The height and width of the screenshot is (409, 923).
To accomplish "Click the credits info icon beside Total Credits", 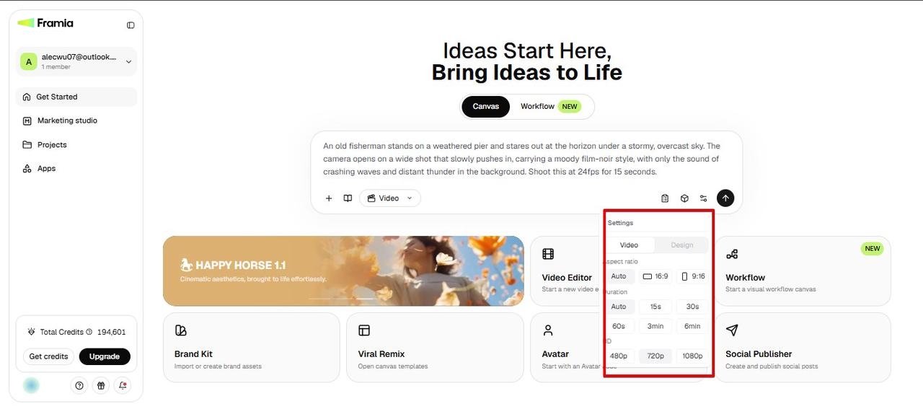I will 89,333.
